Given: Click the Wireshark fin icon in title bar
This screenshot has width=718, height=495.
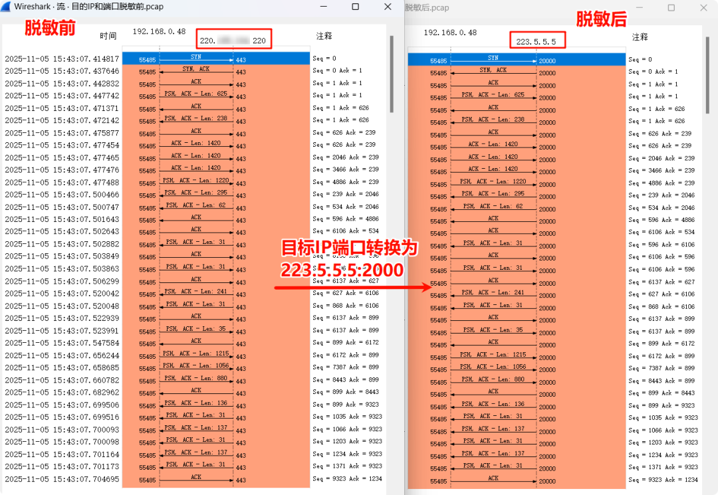Looking at the screenshot, I should (5, 7).
